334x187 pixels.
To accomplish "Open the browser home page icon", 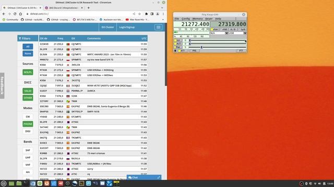I will click(x=20, y=14).
